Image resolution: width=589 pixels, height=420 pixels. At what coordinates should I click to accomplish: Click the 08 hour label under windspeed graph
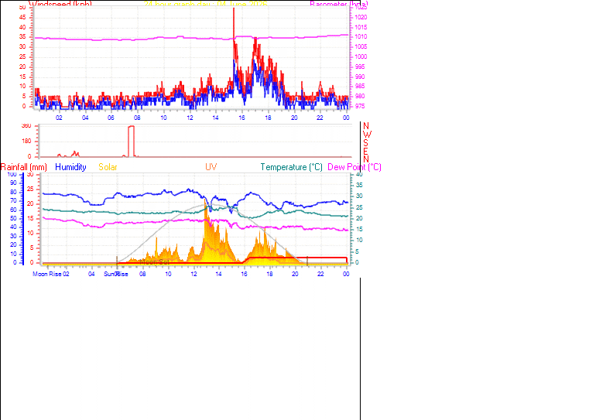[x=137, y=118]
